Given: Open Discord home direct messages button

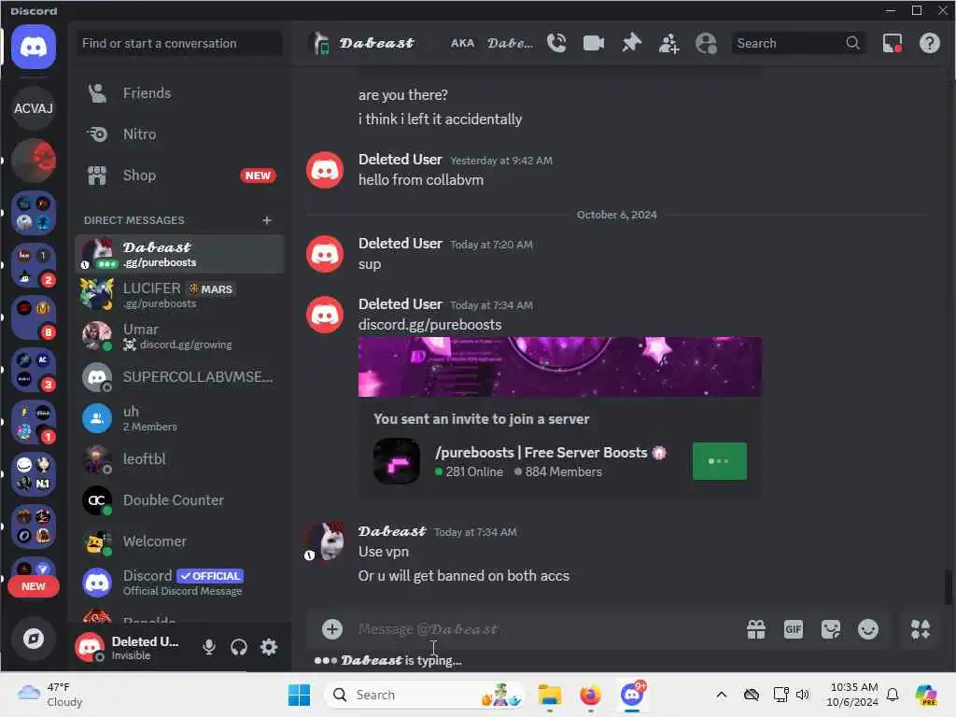Looking at the screenshot, I should click(34, 47).
